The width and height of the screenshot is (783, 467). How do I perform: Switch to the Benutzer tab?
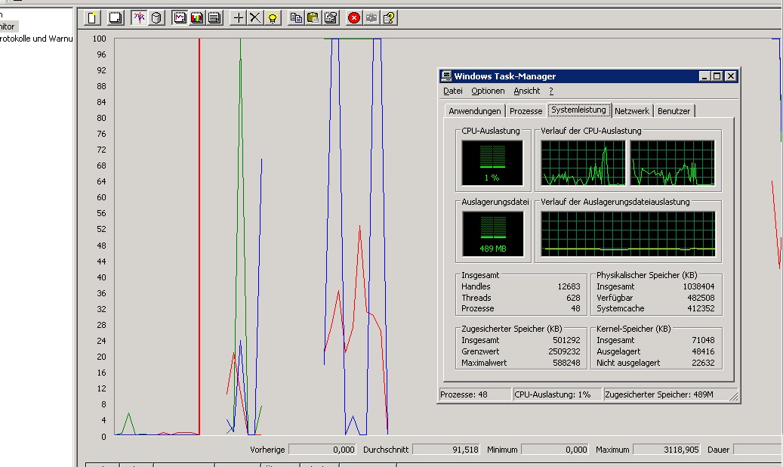674,111
